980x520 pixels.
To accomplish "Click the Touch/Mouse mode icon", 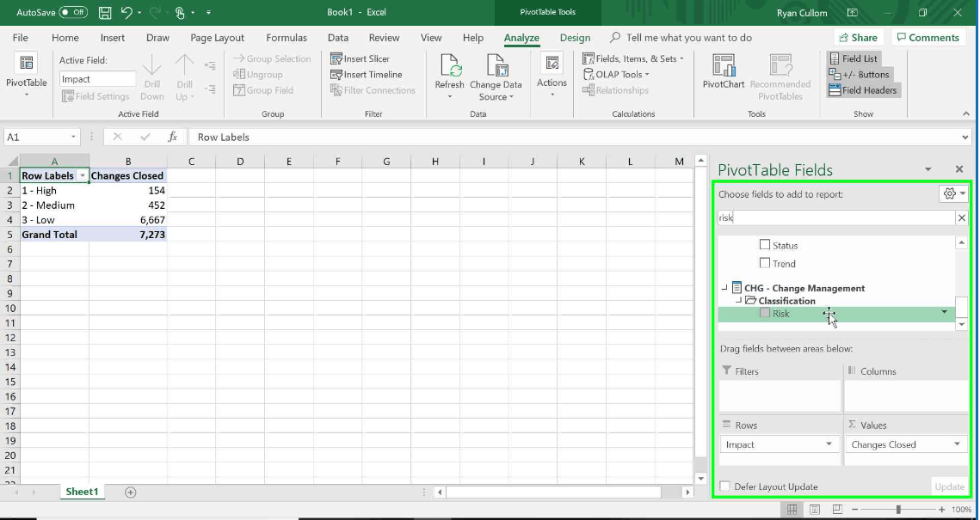I will click(x=180, y=13).
